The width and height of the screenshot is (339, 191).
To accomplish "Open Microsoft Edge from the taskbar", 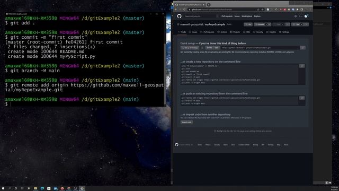I will (42, 188).
